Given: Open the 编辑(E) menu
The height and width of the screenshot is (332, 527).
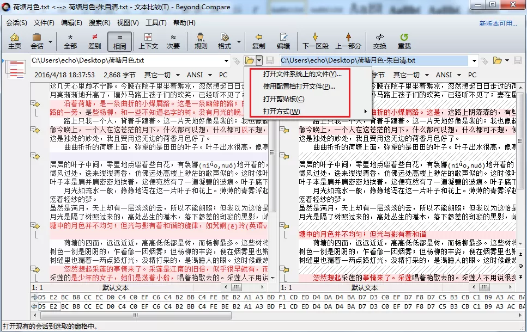Looking at the screenshot, I should [71, 23].
